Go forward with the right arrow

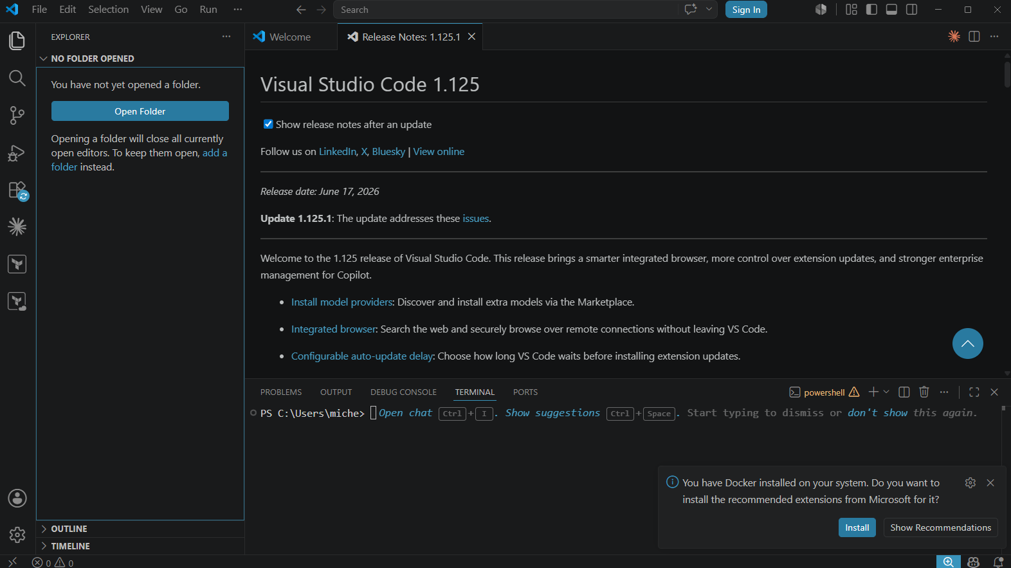322,10
